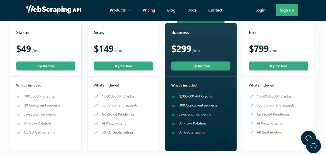Click the Login link
The height and width of the screenshot is (155, 326).
tap(260, 10)
